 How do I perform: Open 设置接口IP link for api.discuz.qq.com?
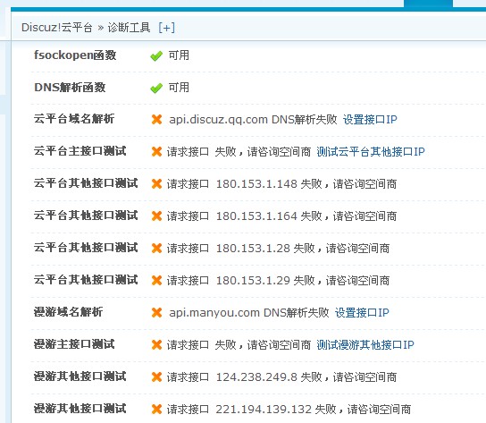pyautogui.click(x=370, y=120)
